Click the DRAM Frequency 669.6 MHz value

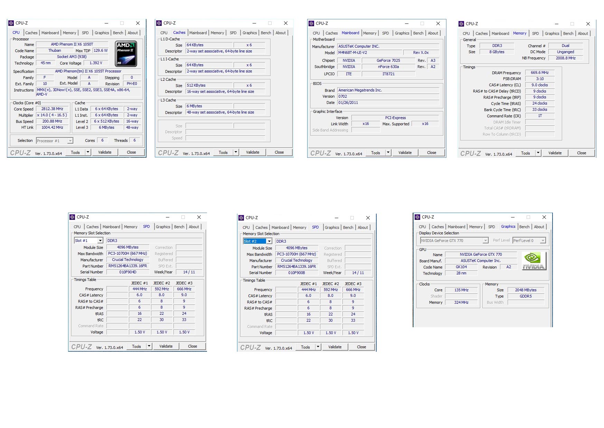coord(540,72)
